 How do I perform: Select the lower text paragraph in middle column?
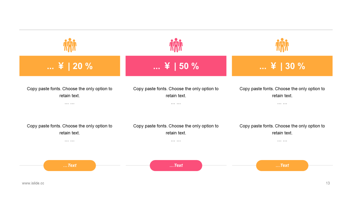[x=176, y=130]
